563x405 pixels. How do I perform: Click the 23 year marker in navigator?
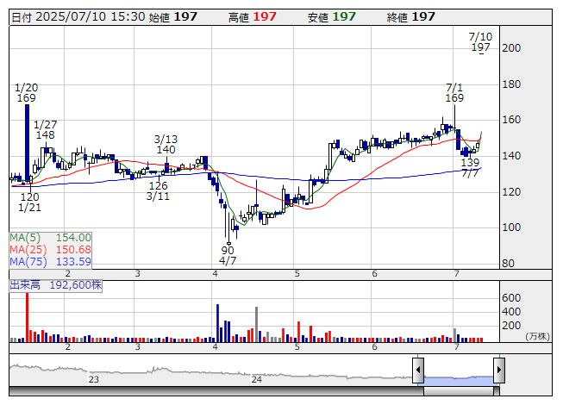94,379
